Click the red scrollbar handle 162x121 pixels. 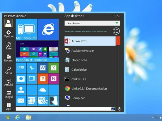[118, 41]
